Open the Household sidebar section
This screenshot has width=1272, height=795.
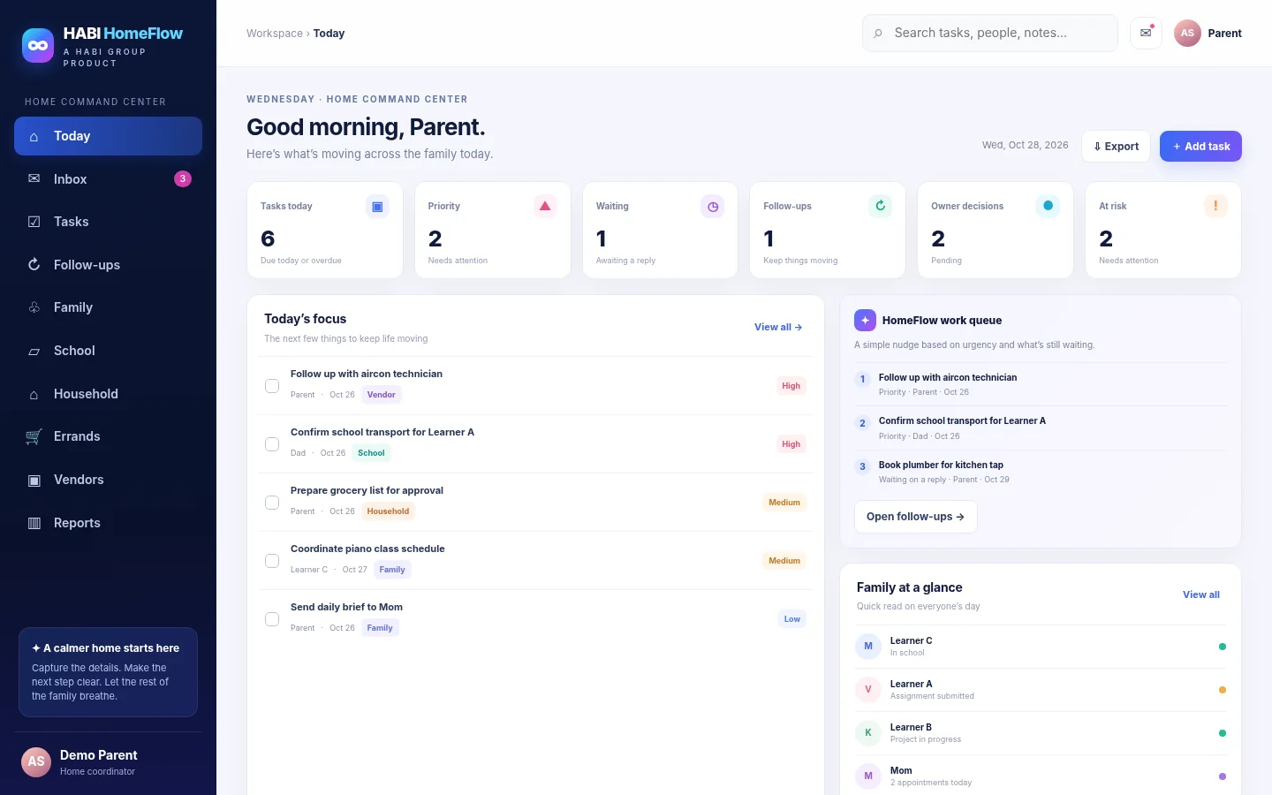pos(108,394)
